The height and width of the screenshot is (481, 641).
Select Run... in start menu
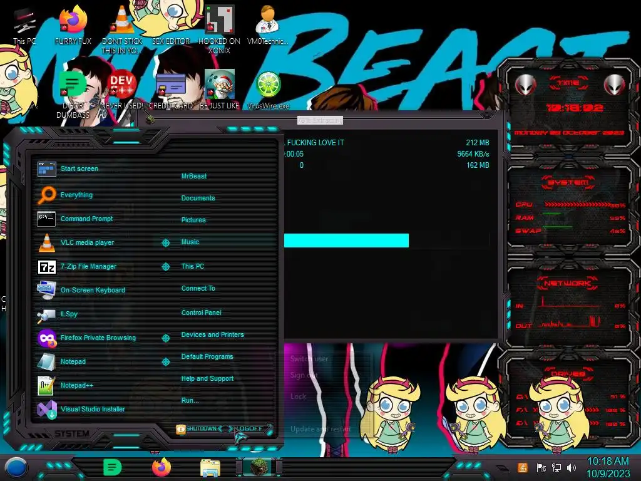pos(190,400)
